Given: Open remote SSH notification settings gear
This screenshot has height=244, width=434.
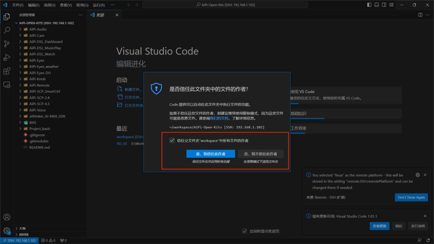Looking at the screenshot, I should pyautogui.click(x=418, y=175).
